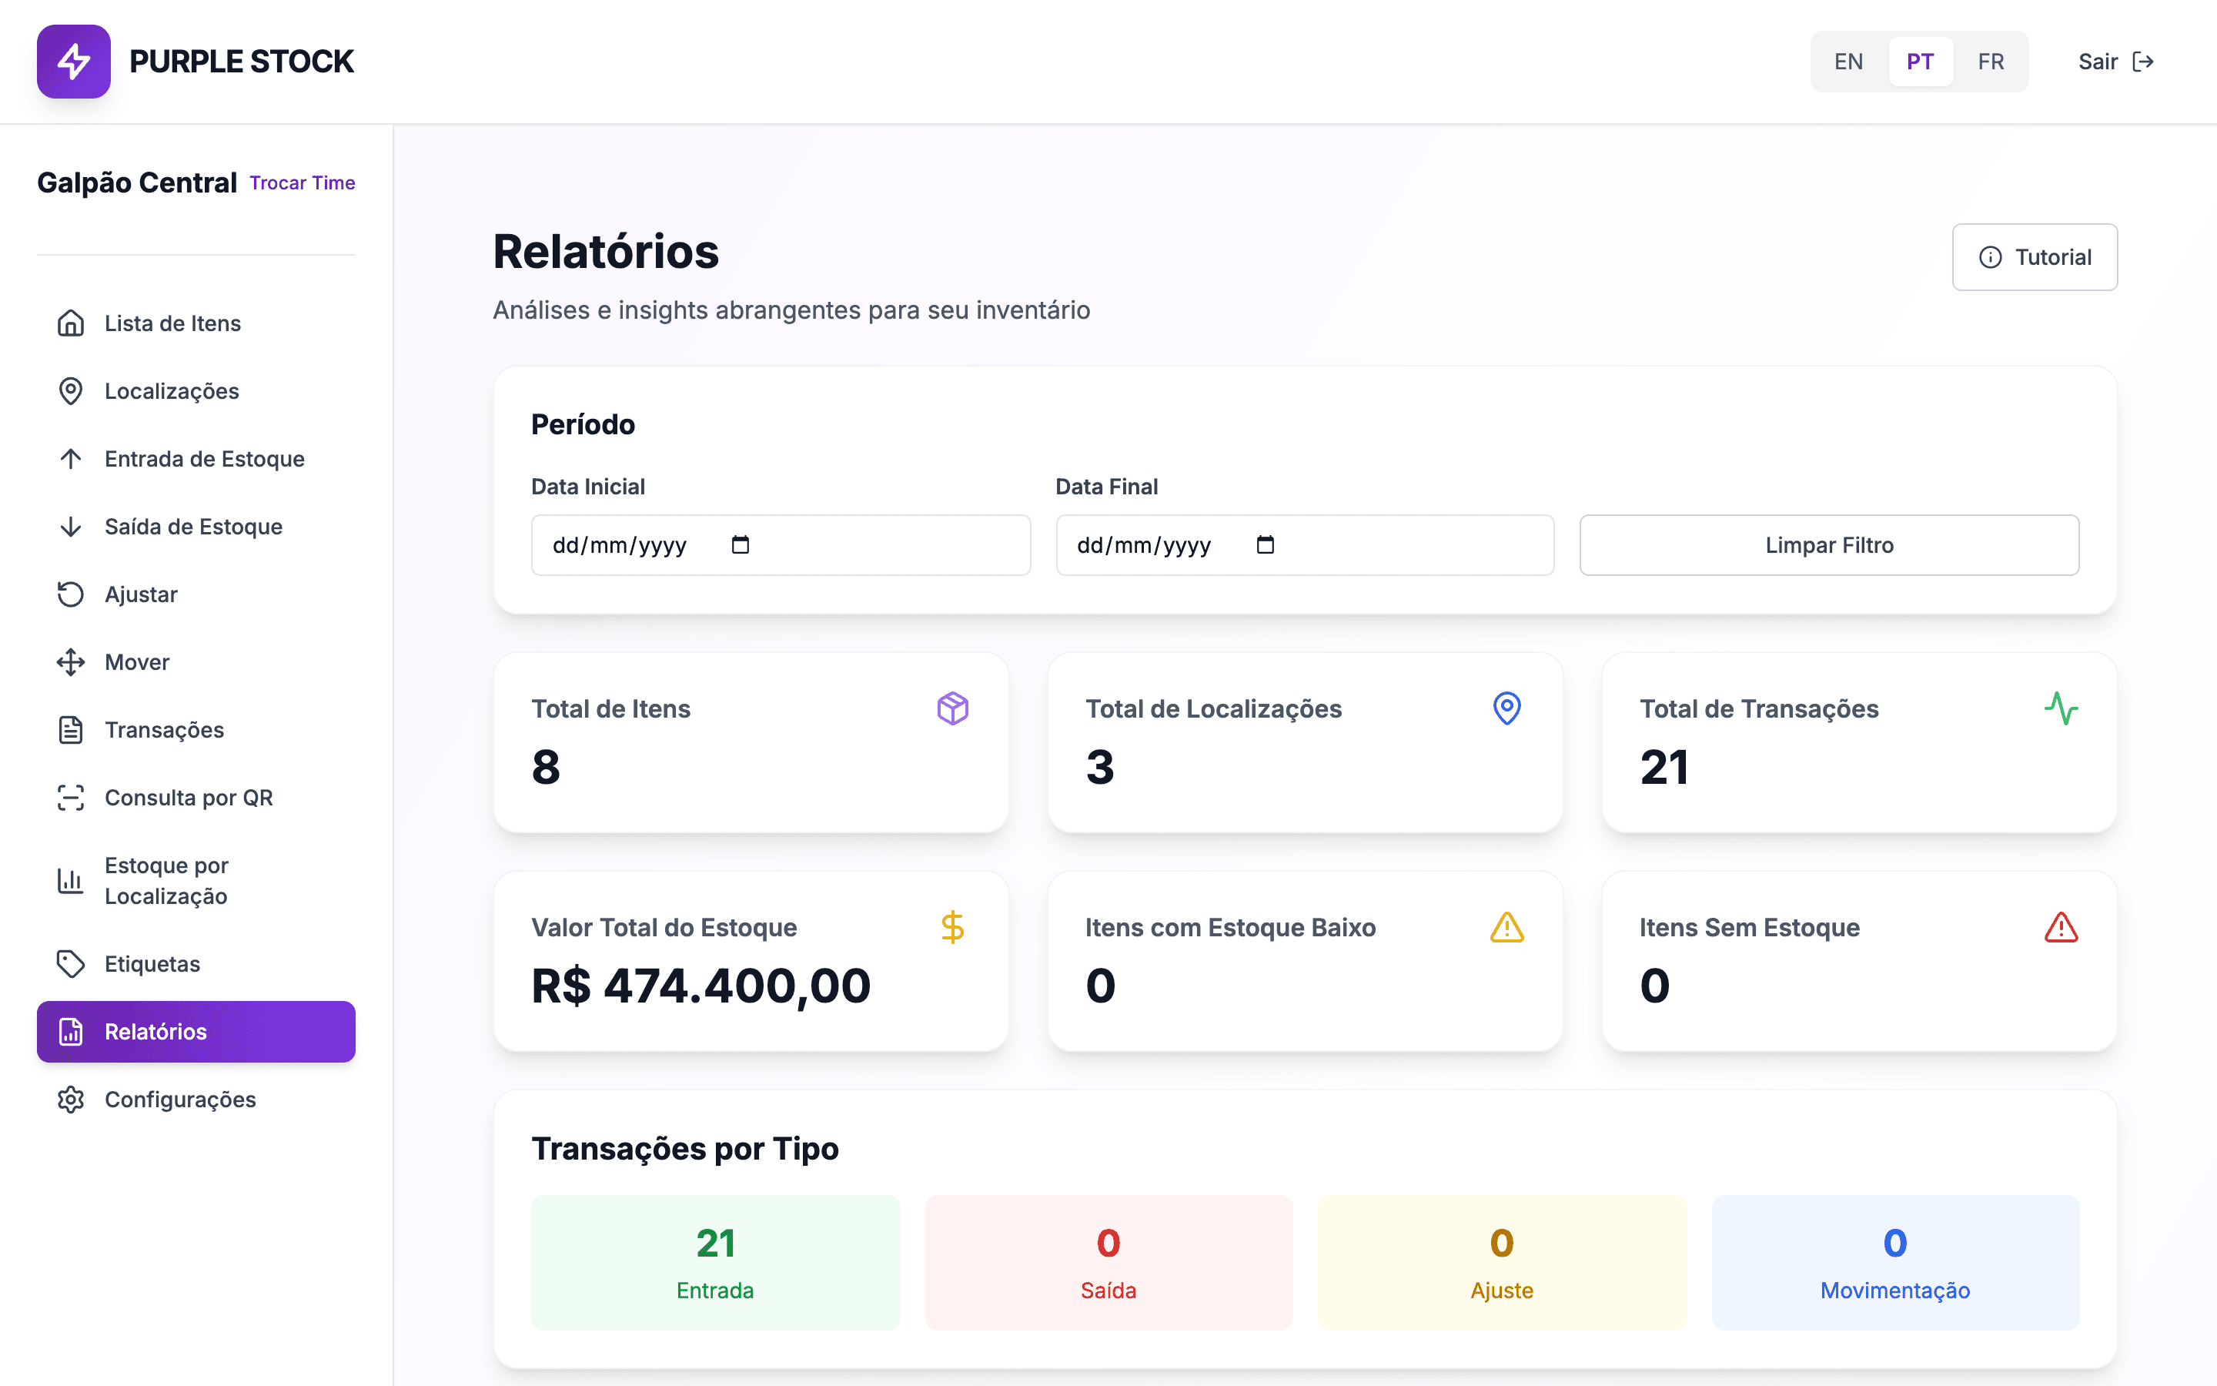Open Configurações gear icon
The height and width of the screenshot is (1386, 2217).
click(71, 1100)
